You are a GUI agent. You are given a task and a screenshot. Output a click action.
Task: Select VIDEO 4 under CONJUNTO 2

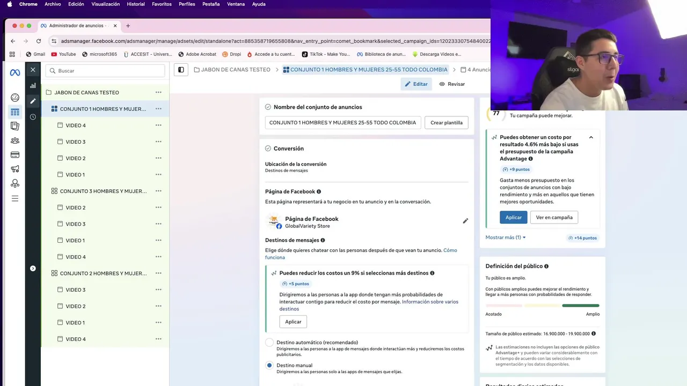(76, 339)
